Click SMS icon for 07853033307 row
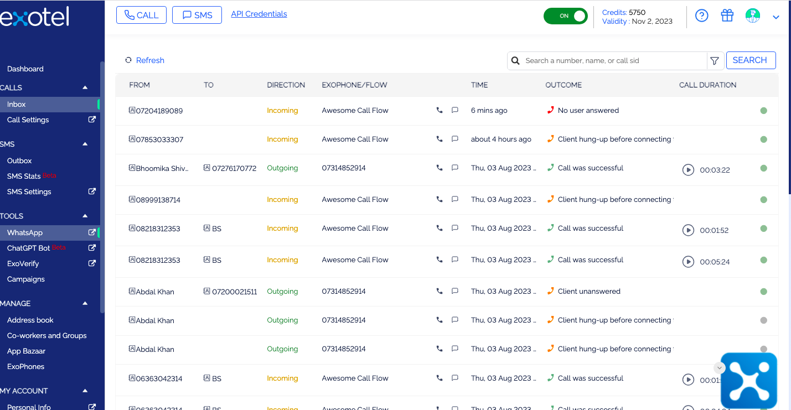This screenshot has height=410, width=791. click(x=455, y=139)
